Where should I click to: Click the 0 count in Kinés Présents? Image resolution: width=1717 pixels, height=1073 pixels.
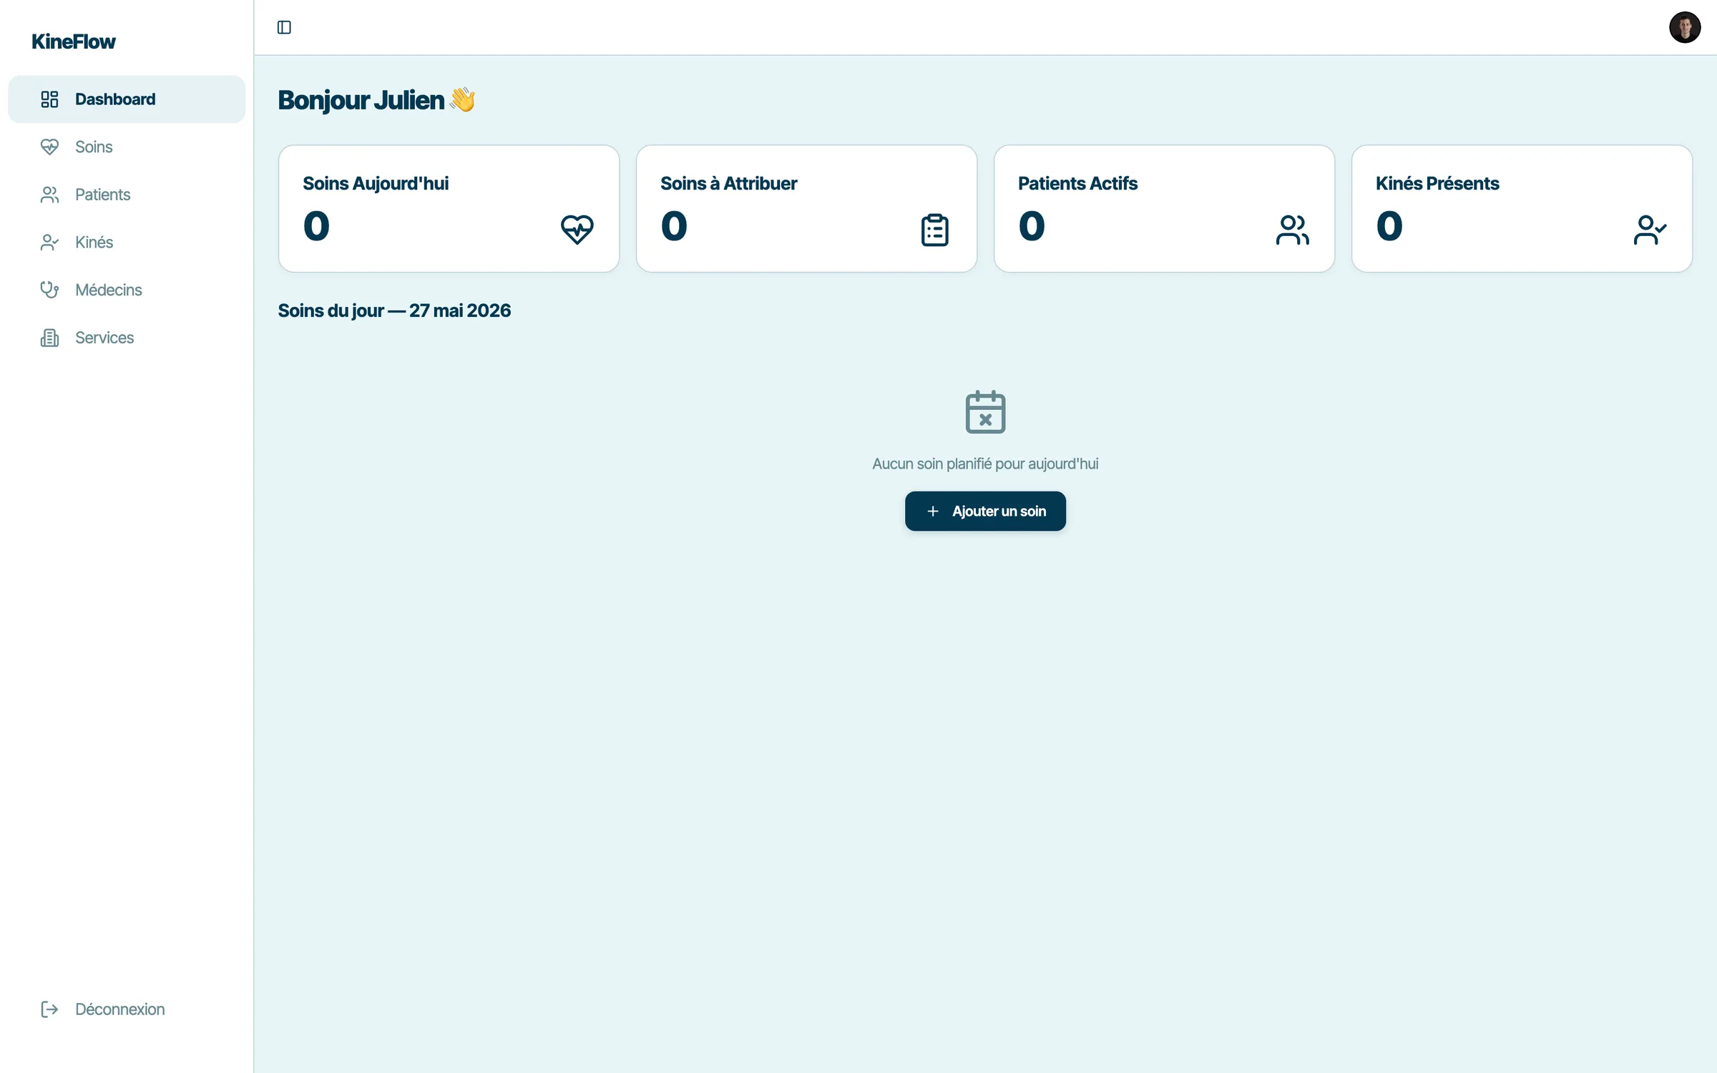tap(1389, 226)
